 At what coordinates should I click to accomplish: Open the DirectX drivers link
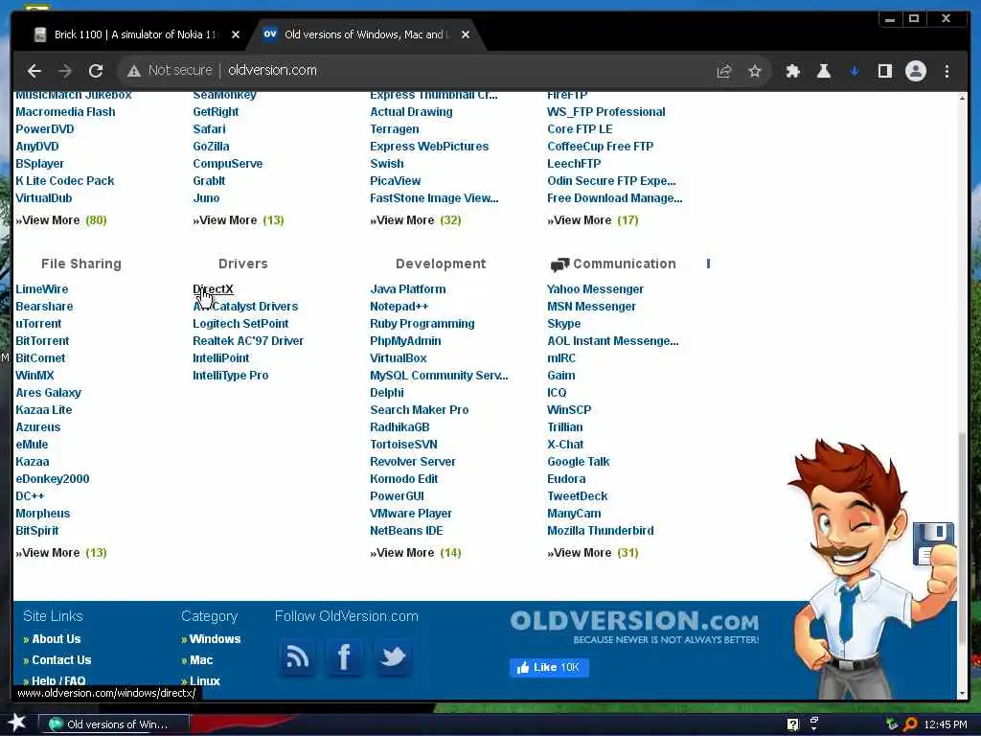click(x=213, y=289)
